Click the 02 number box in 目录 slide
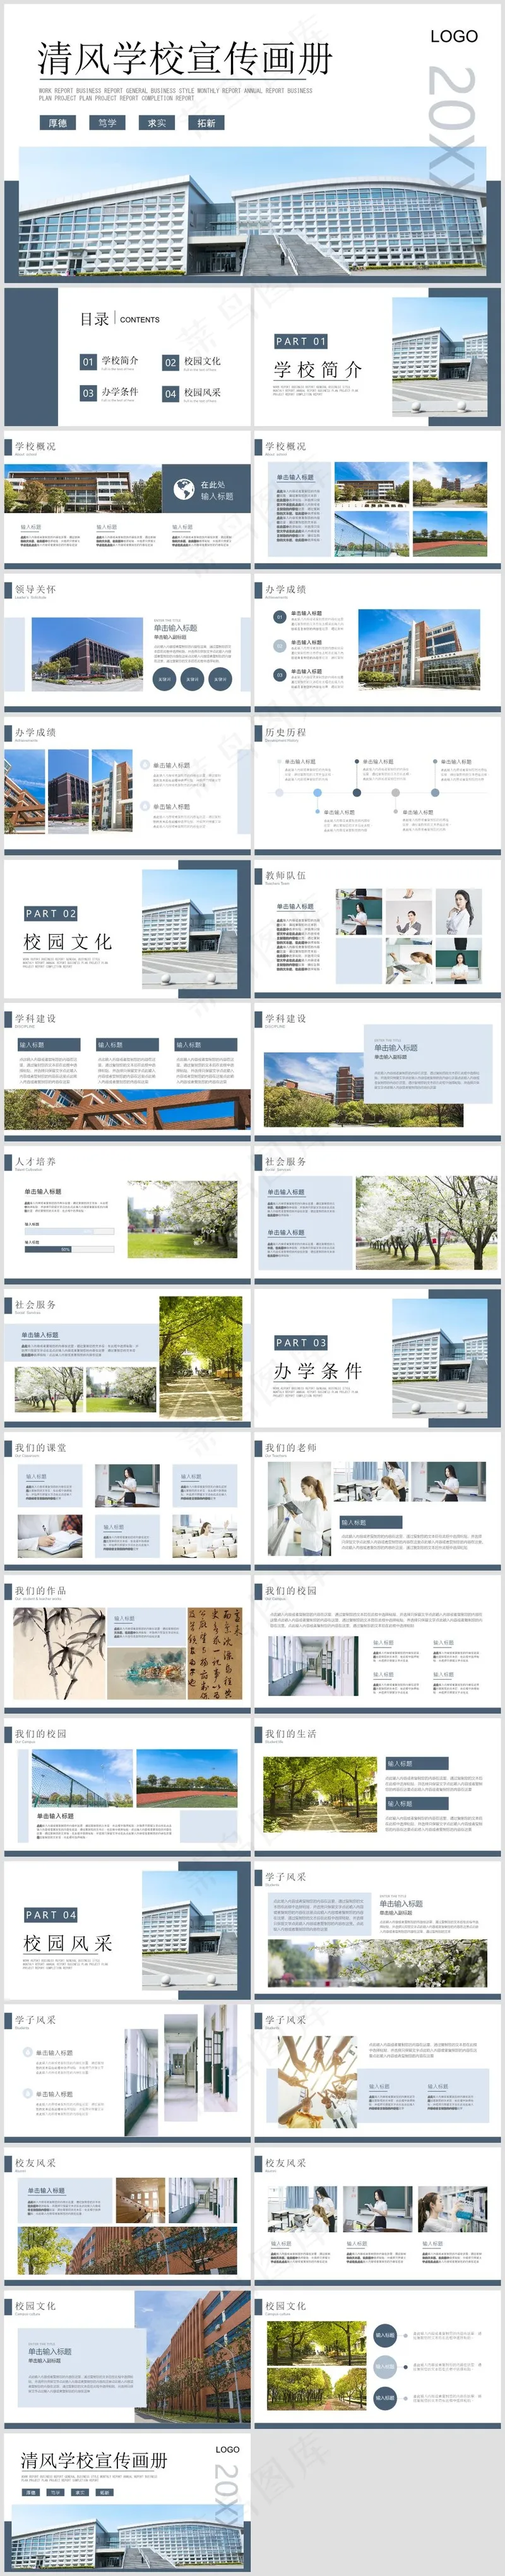Screen dimensions: 505x2576 coord(170,362)
